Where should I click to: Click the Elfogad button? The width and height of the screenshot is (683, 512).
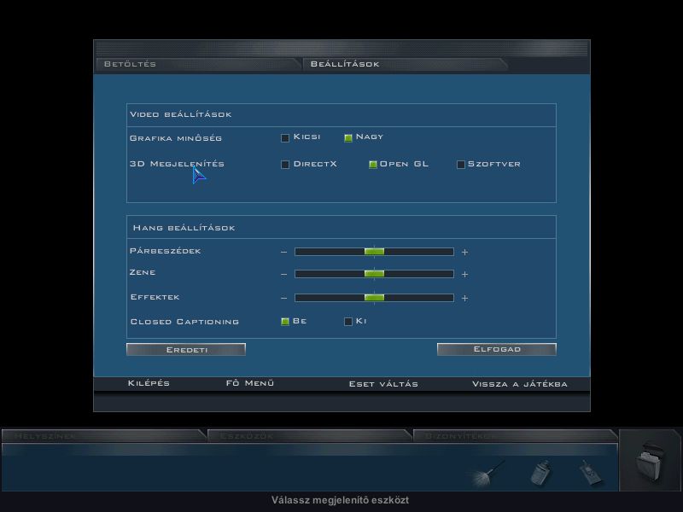tap(496, 349)
